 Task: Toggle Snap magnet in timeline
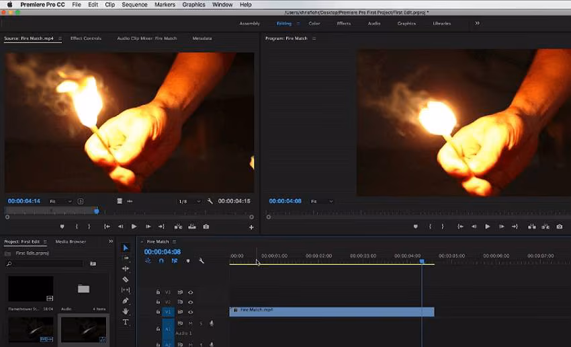tap(161, 261)
